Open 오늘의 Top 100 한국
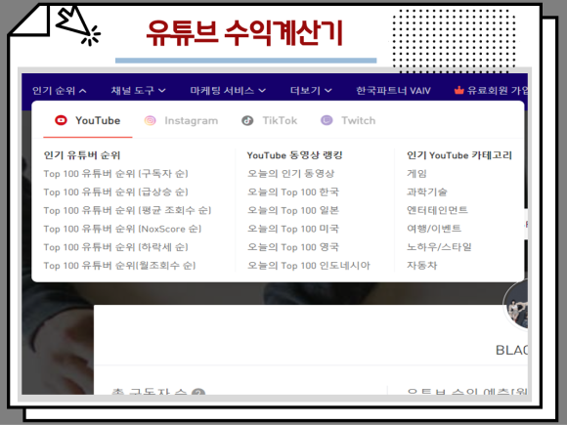567x425 pixels. [x=293, y=191]
